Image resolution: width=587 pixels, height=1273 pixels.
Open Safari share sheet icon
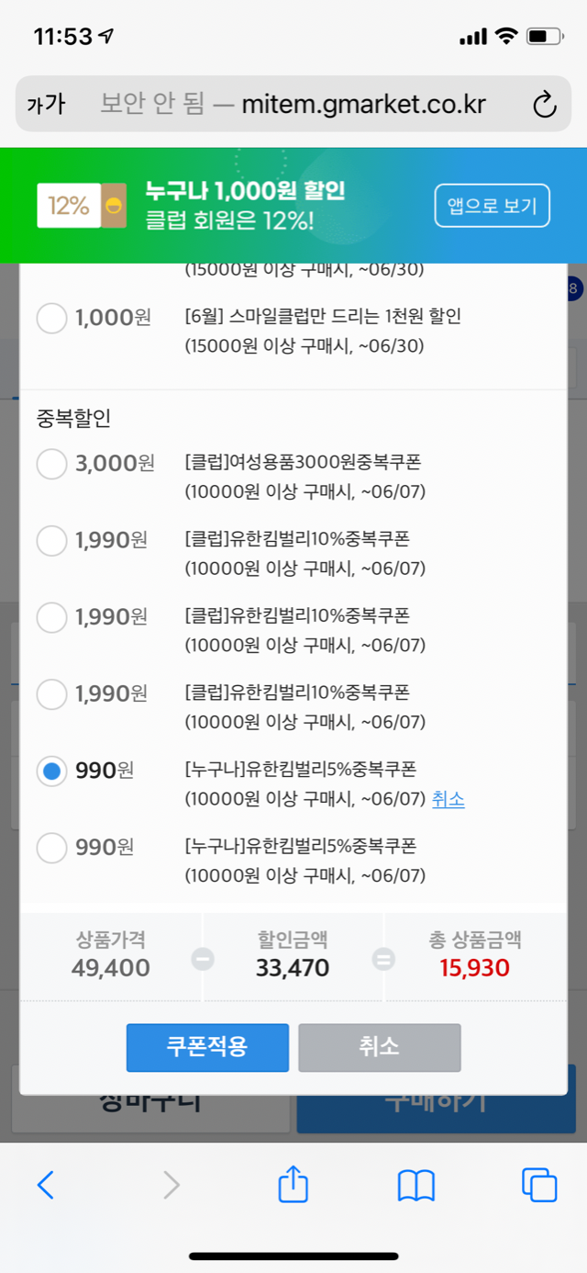[x=293, y=1184]
